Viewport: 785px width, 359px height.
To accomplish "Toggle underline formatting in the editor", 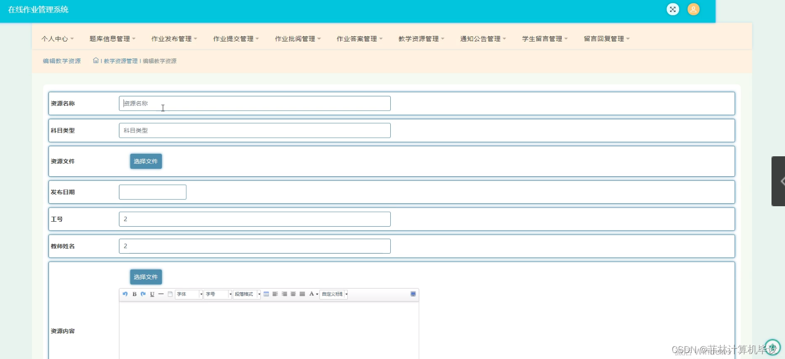I will pyautogui.click(x=152, y=294).
